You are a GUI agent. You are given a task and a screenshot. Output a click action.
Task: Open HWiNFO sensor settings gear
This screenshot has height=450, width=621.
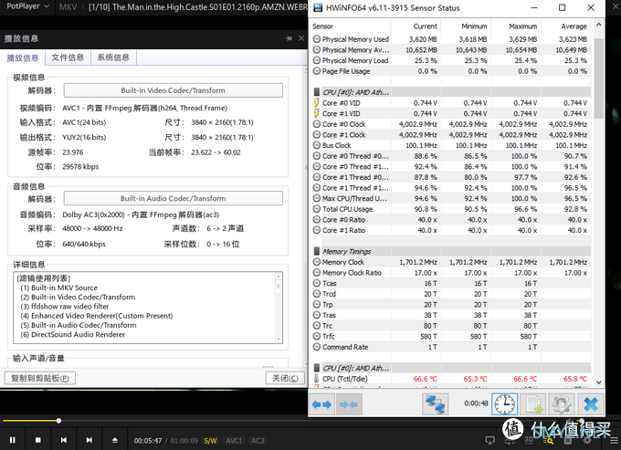562,404
